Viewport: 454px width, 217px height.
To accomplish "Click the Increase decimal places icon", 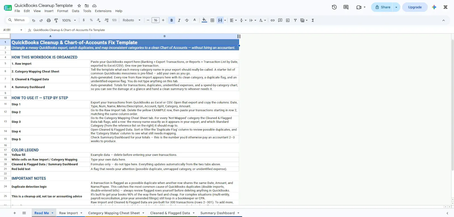I will [x=106, y=20].
